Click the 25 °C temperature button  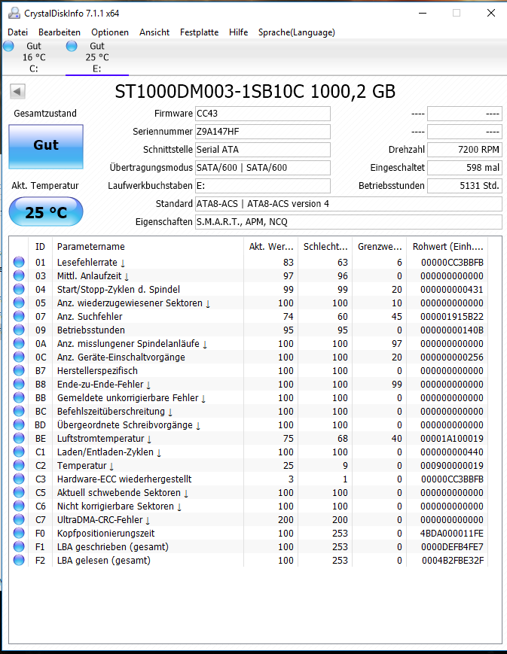point(46,212)
